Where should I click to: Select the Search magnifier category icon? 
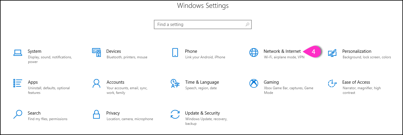[x=18, y=114]
